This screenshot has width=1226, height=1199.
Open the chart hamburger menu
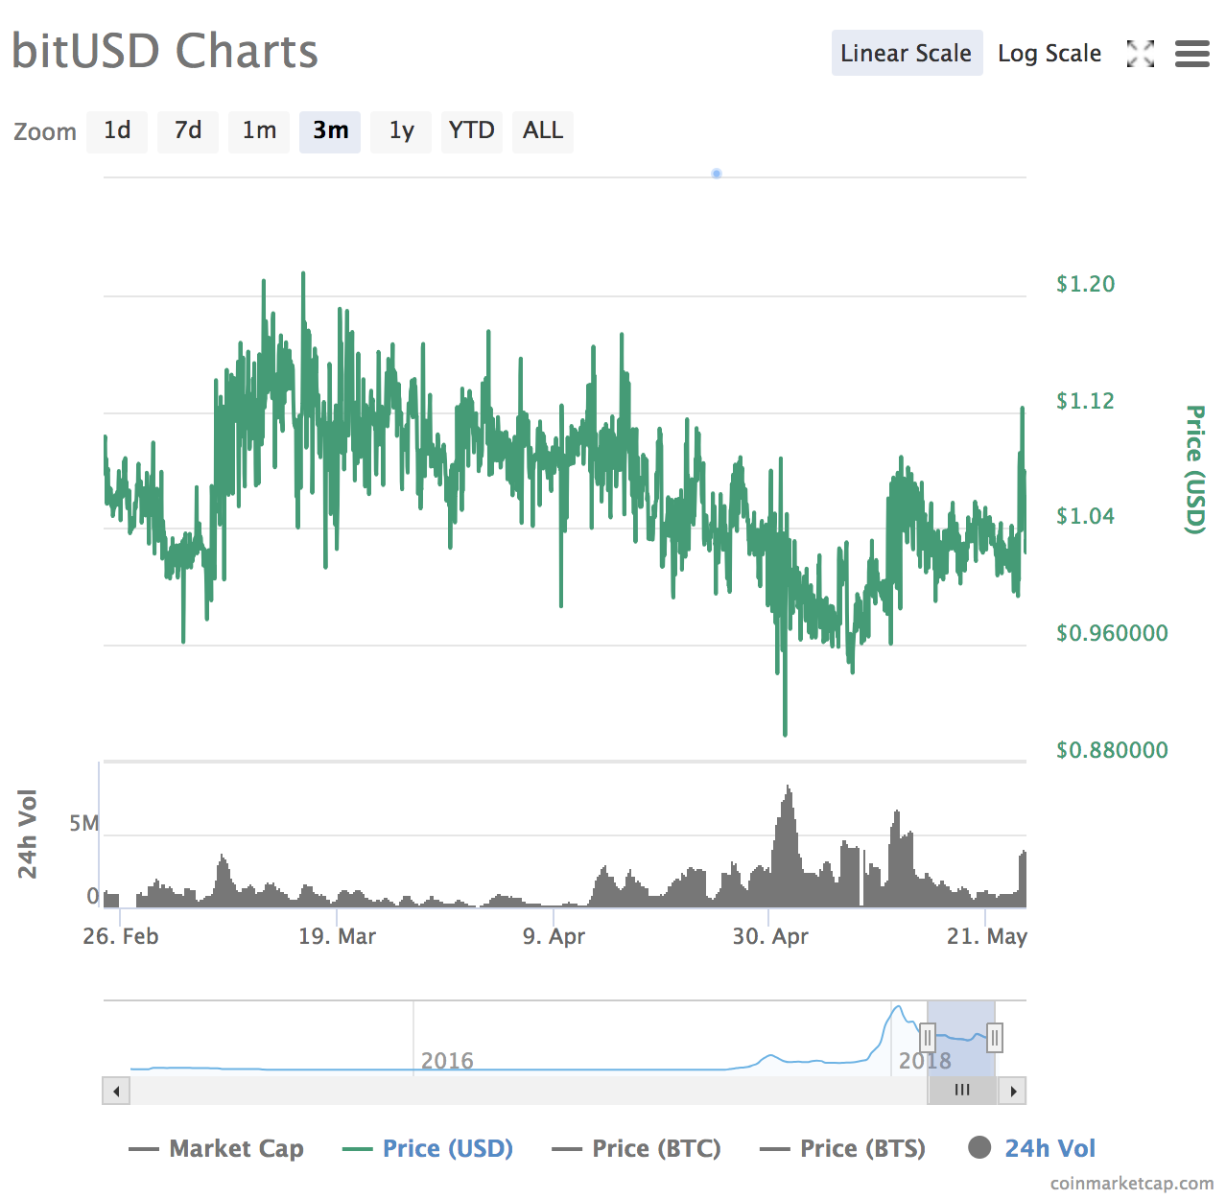(x=1192, y=54)
